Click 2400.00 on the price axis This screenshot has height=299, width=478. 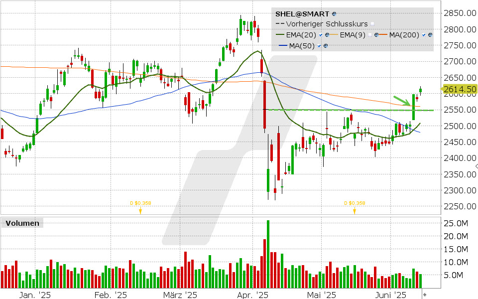click(460, 158)
